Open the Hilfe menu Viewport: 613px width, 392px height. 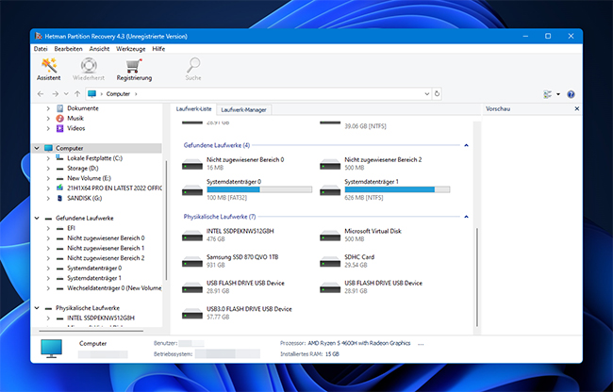(158, 49)
